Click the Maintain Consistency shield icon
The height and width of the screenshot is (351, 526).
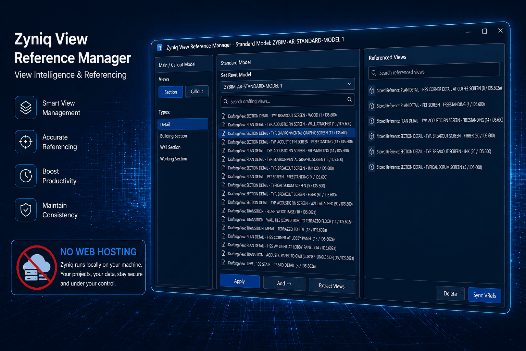[x=26, y=210]
